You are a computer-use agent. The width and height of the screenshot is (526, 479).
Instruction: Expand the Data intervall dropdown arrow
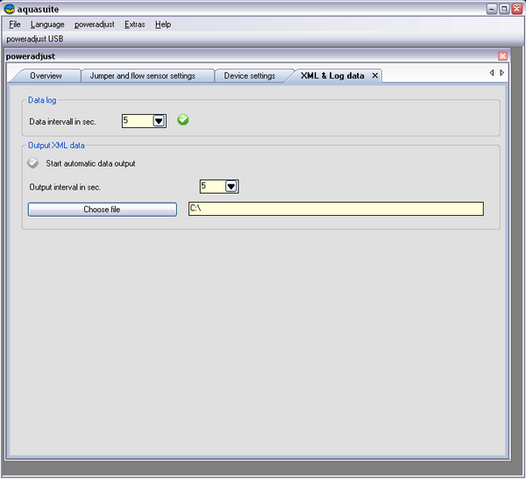pyautogui.click(x=159, y=121)
